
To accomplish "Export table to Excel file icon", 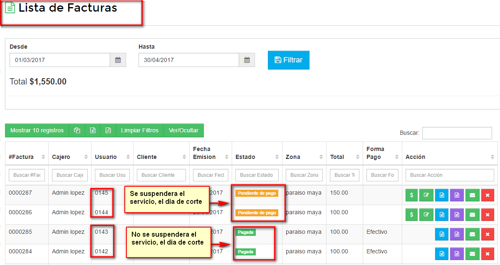I will pyautogui.click(x=93, y=131).
